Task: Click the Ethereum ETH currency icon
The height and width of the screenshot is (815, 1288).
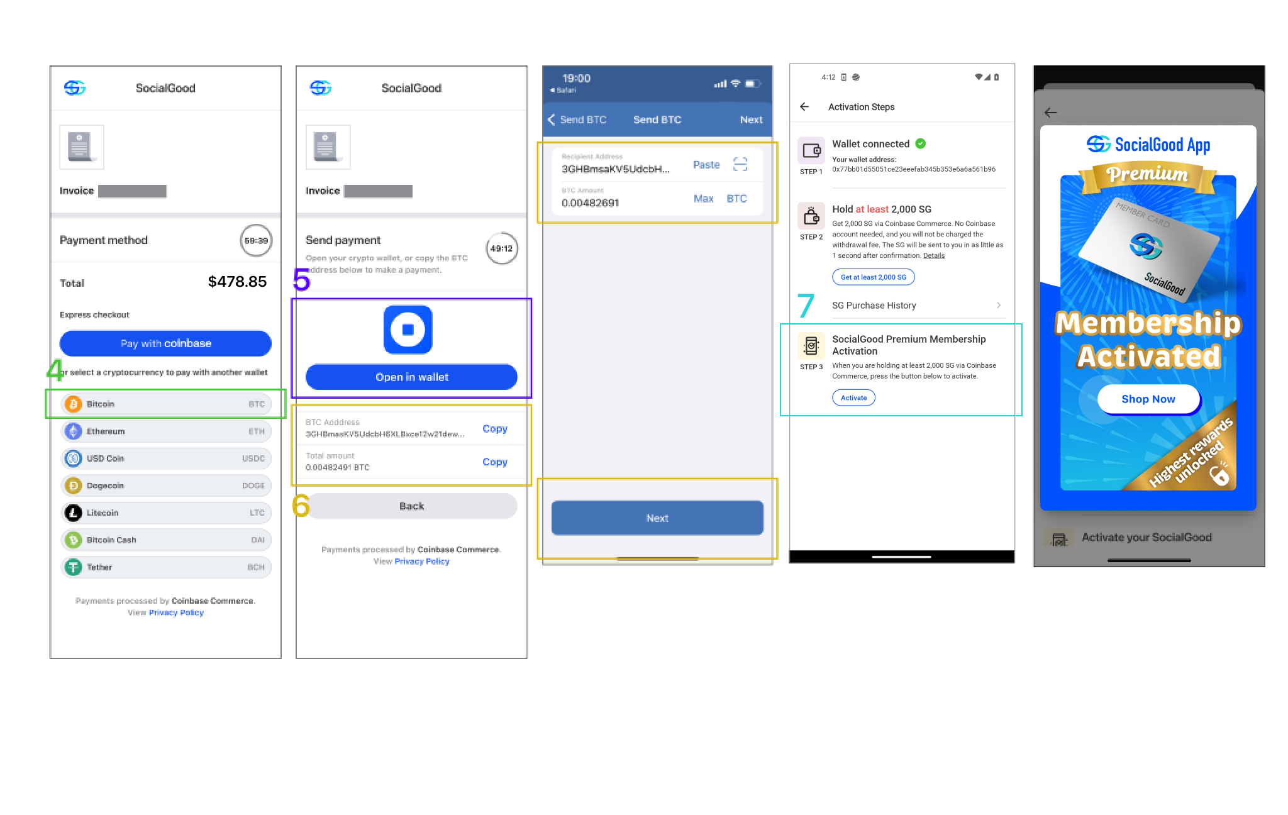Action: coord(73,430)
